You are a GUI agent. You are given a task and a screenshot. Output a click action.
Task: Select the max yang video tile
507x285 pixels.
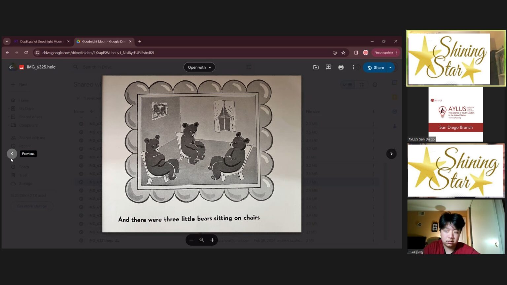click(456, 227)
